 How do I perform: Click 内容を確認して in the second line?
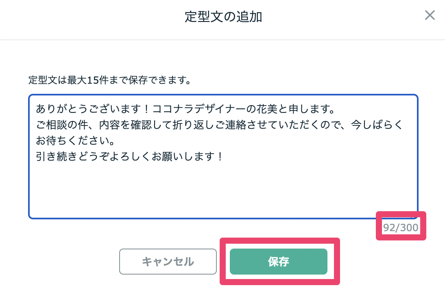125,125
